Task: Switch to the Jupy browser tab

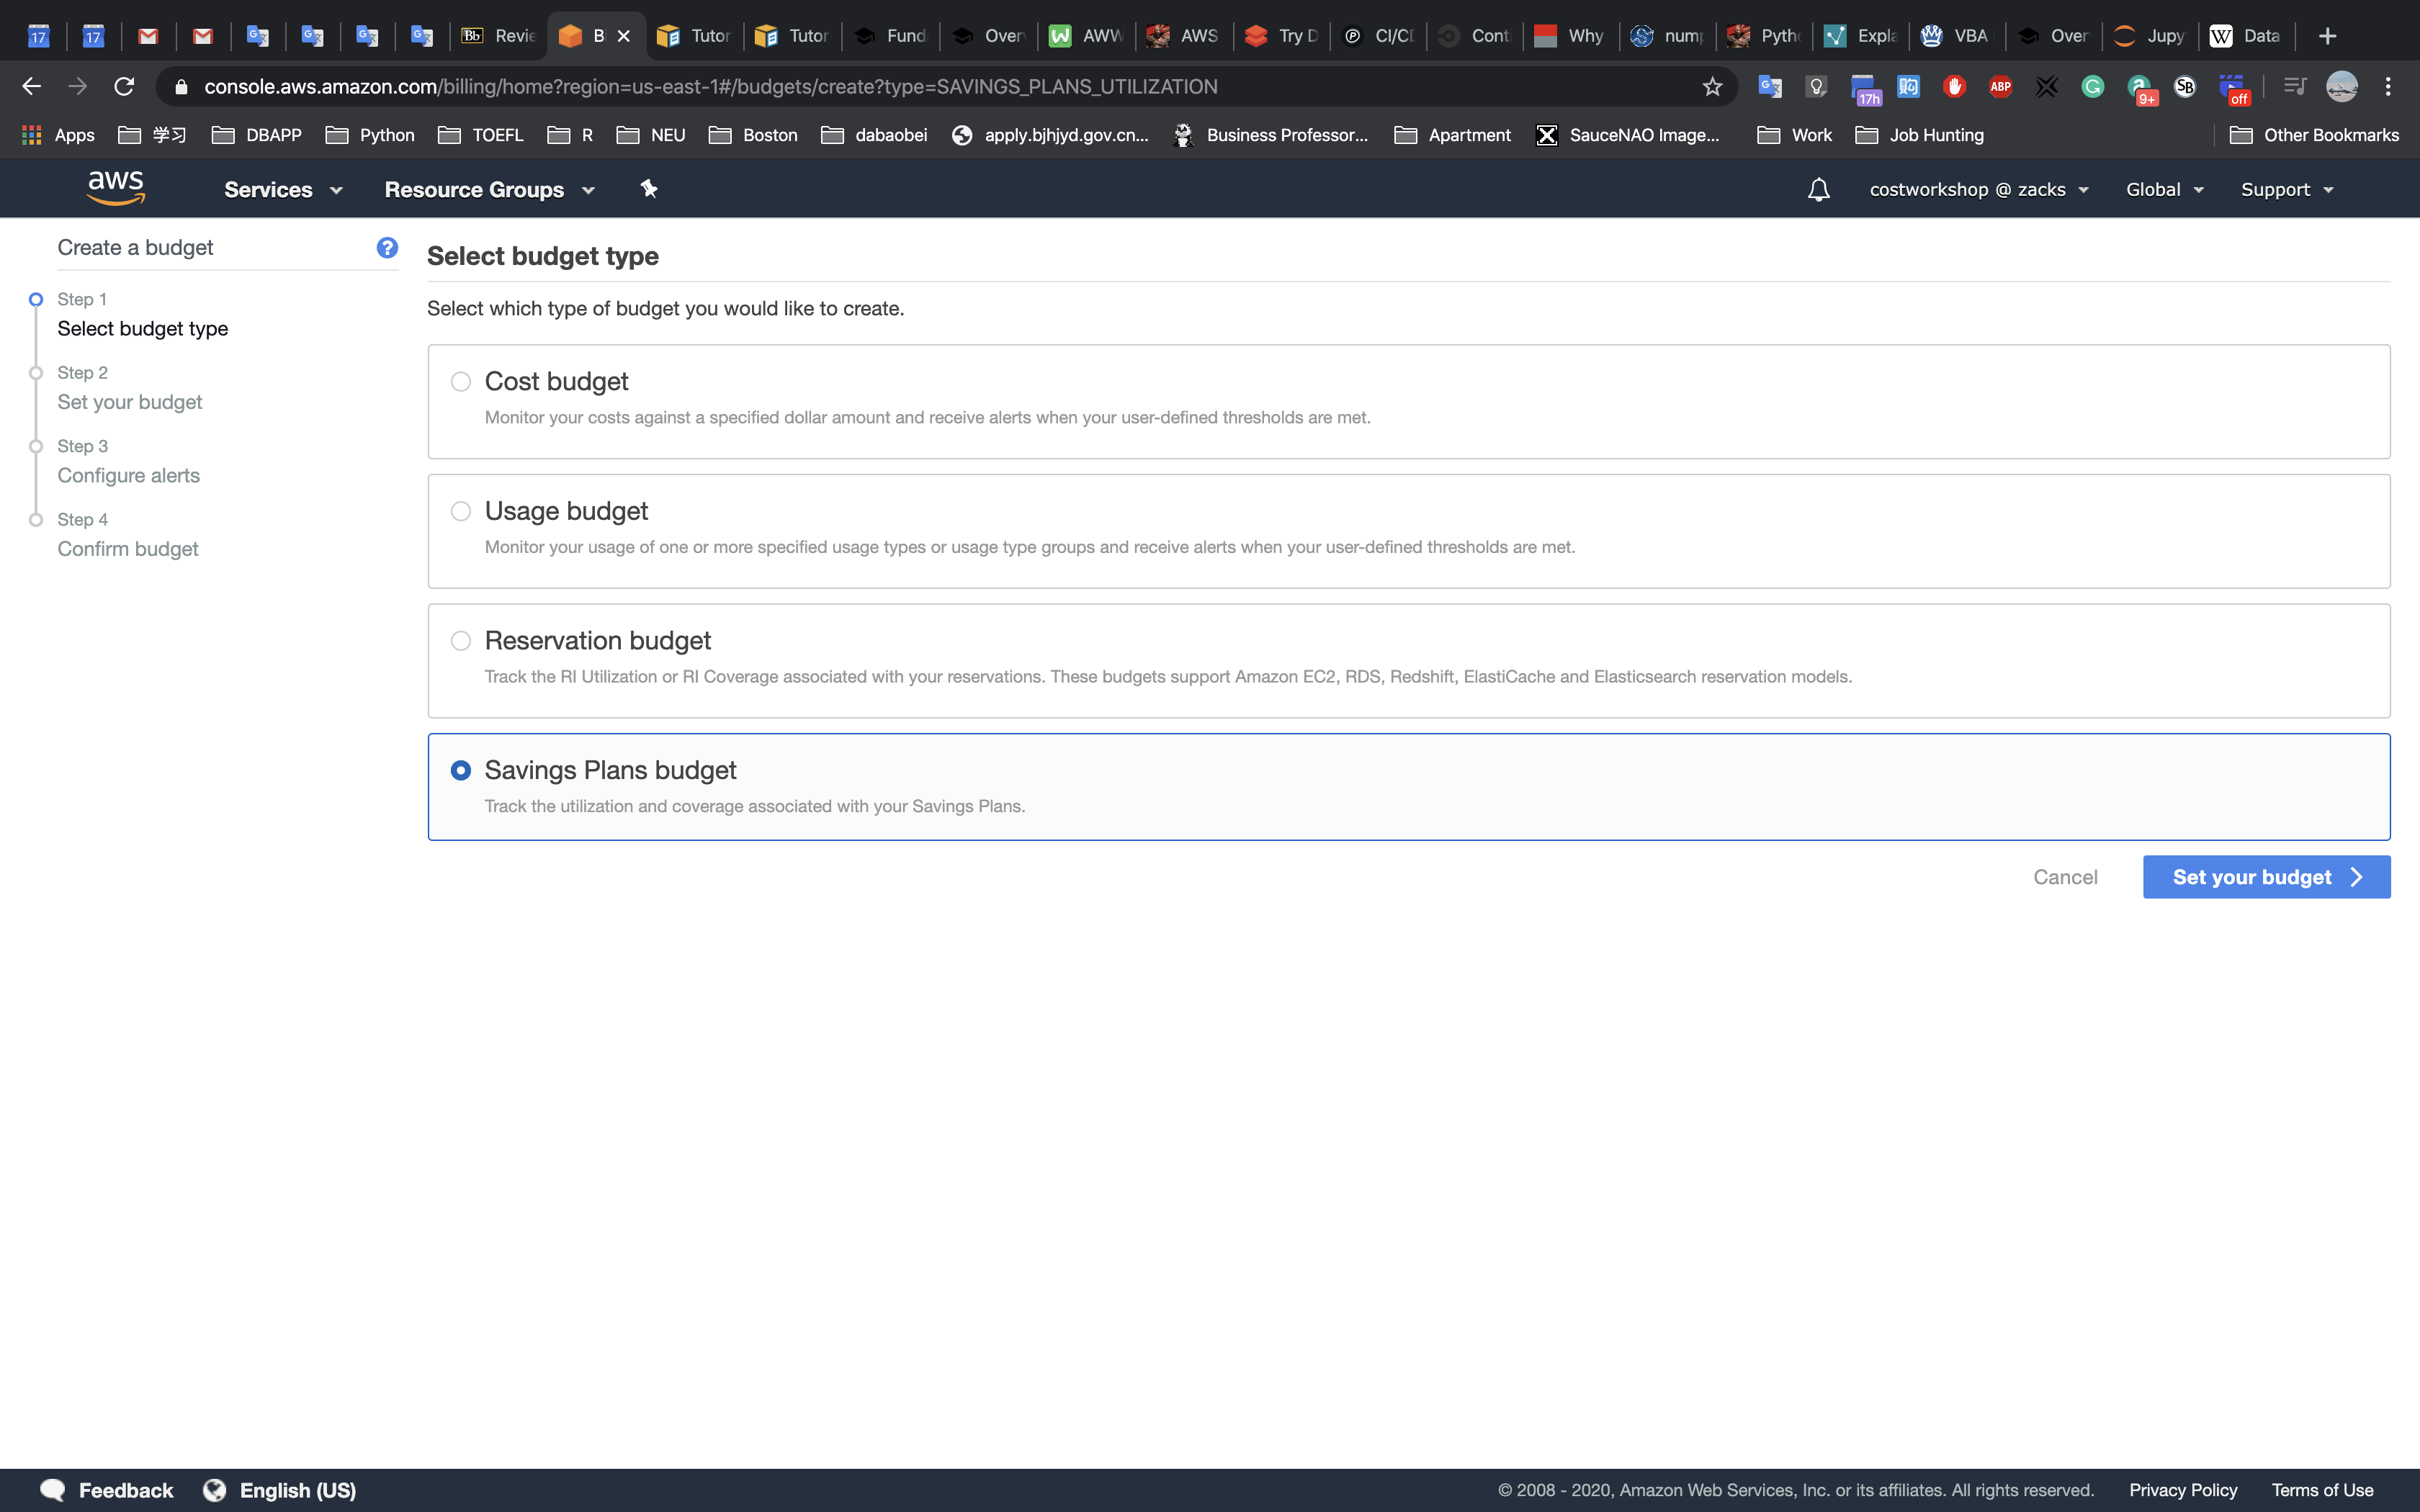Action: (x=2150, y=36)
